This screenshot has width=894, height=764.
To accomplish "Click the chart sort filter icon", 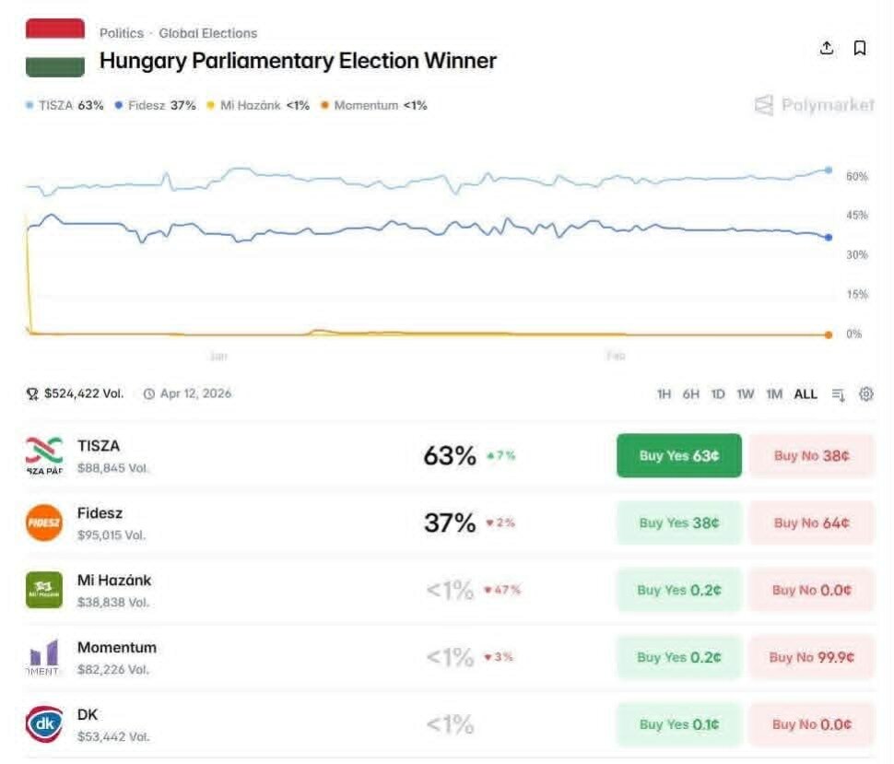I will click(838, 394).
